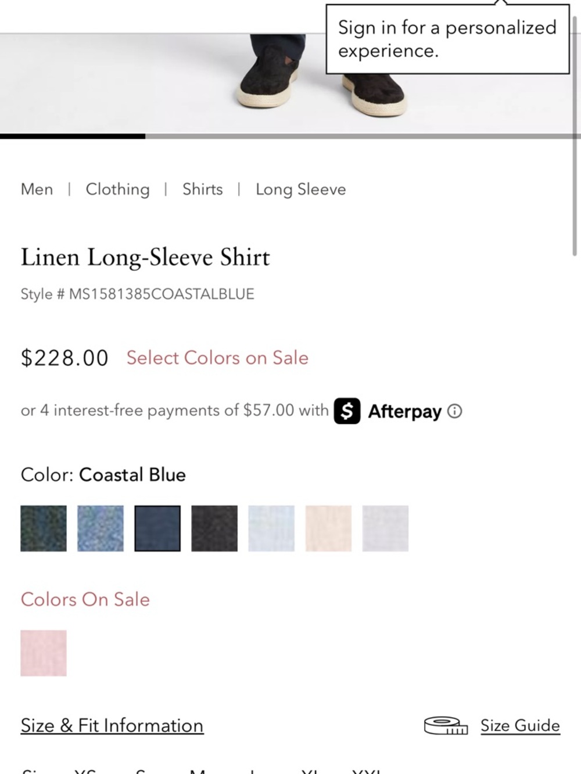
Task: Click the Afterpay dollar logo icon
Action: click(x=347, y=411)
